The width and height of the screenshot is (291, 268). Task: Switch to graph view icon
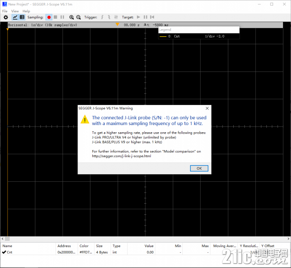[15, 17]
